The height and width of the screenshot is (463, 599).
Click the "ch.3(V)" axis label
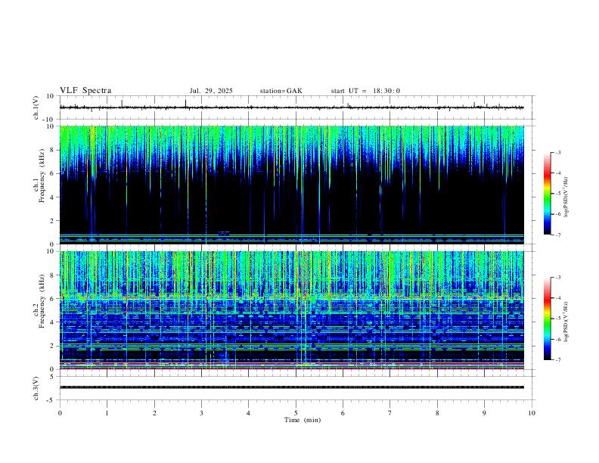36,388
